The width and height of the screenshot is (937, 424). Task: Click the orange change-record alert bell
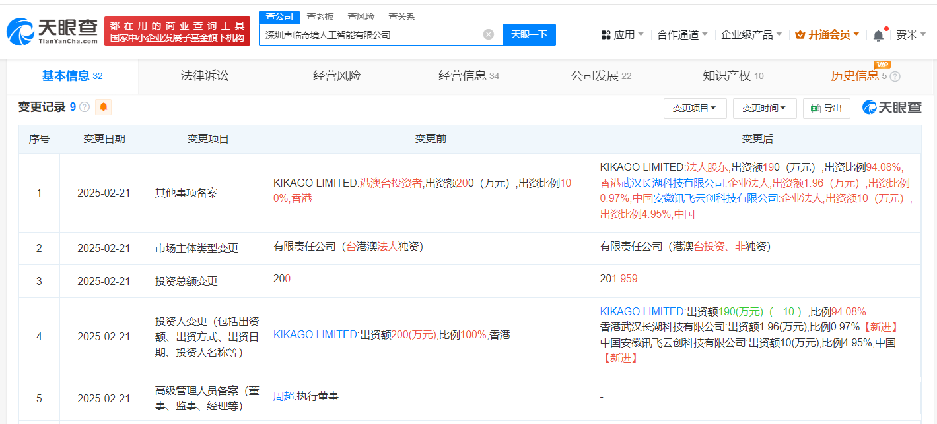point(104,107)
